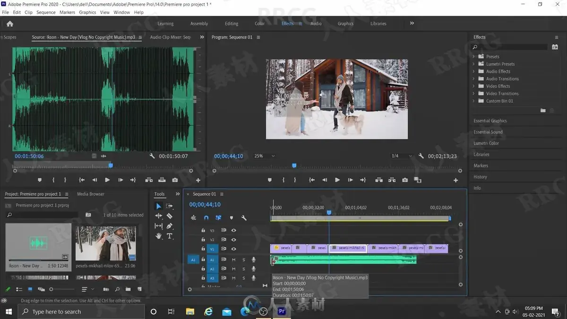Toggle V1 track output eye
Screen dimensions: 567x319
point(233,249)
